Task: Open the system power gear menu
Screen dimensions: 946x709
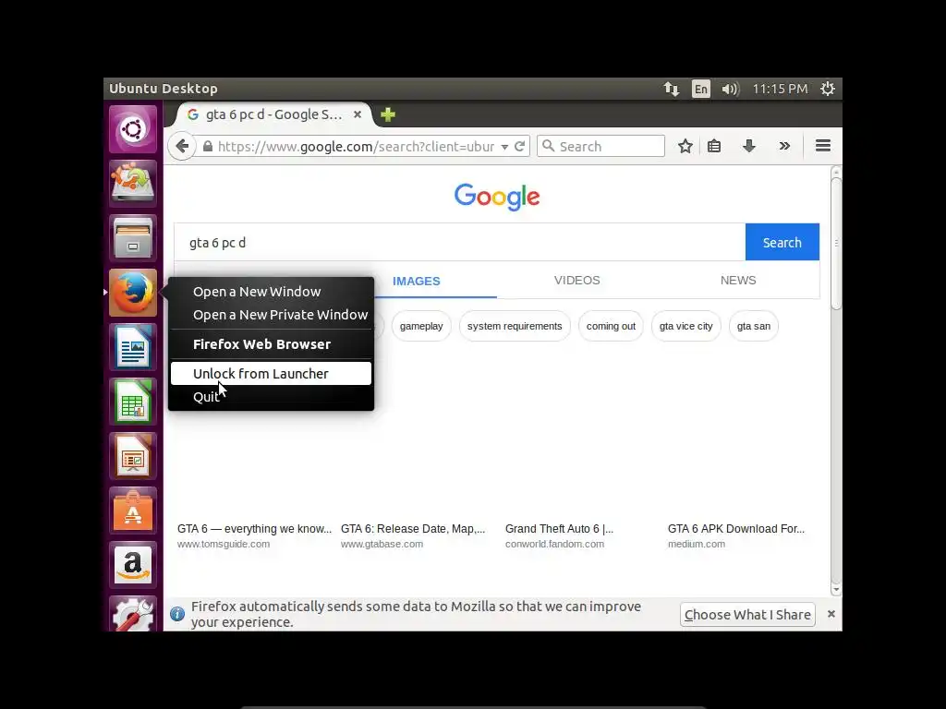Action: (828, 89)
